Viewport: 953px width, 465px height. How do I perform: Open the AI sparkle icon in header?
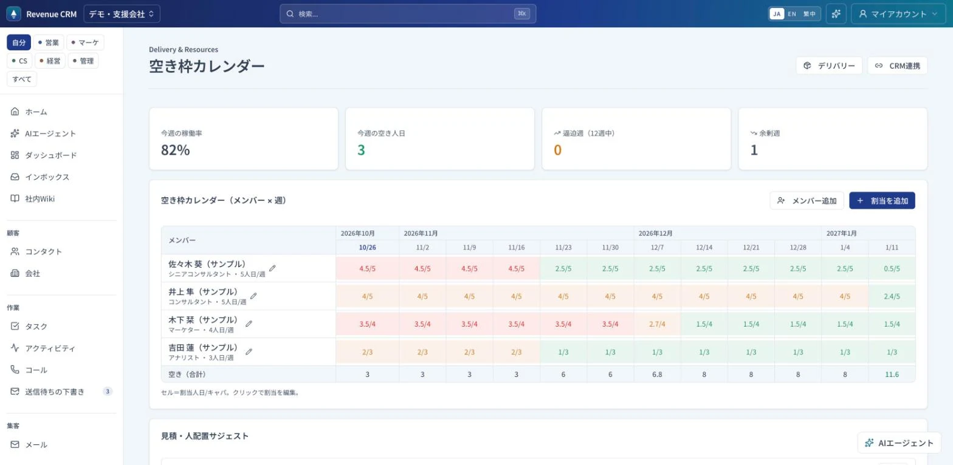tap(836, 14)
